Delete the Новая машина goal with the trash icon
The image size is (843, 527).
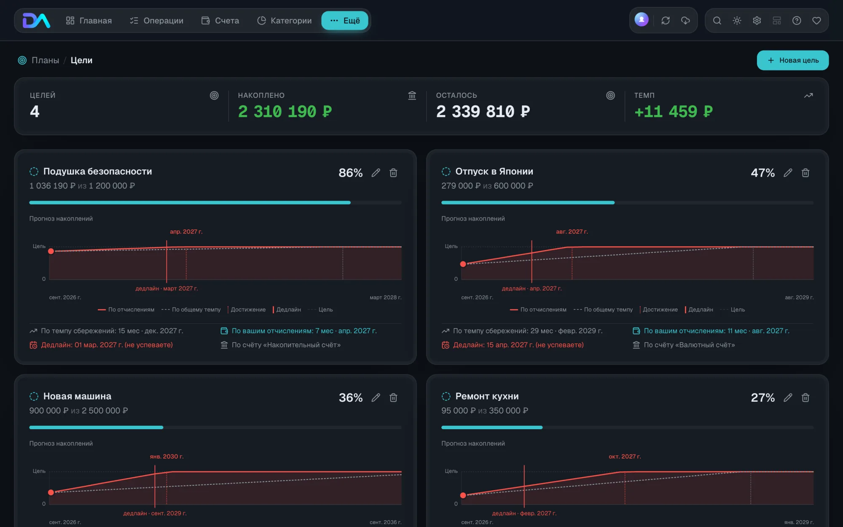tap(393, 398)
